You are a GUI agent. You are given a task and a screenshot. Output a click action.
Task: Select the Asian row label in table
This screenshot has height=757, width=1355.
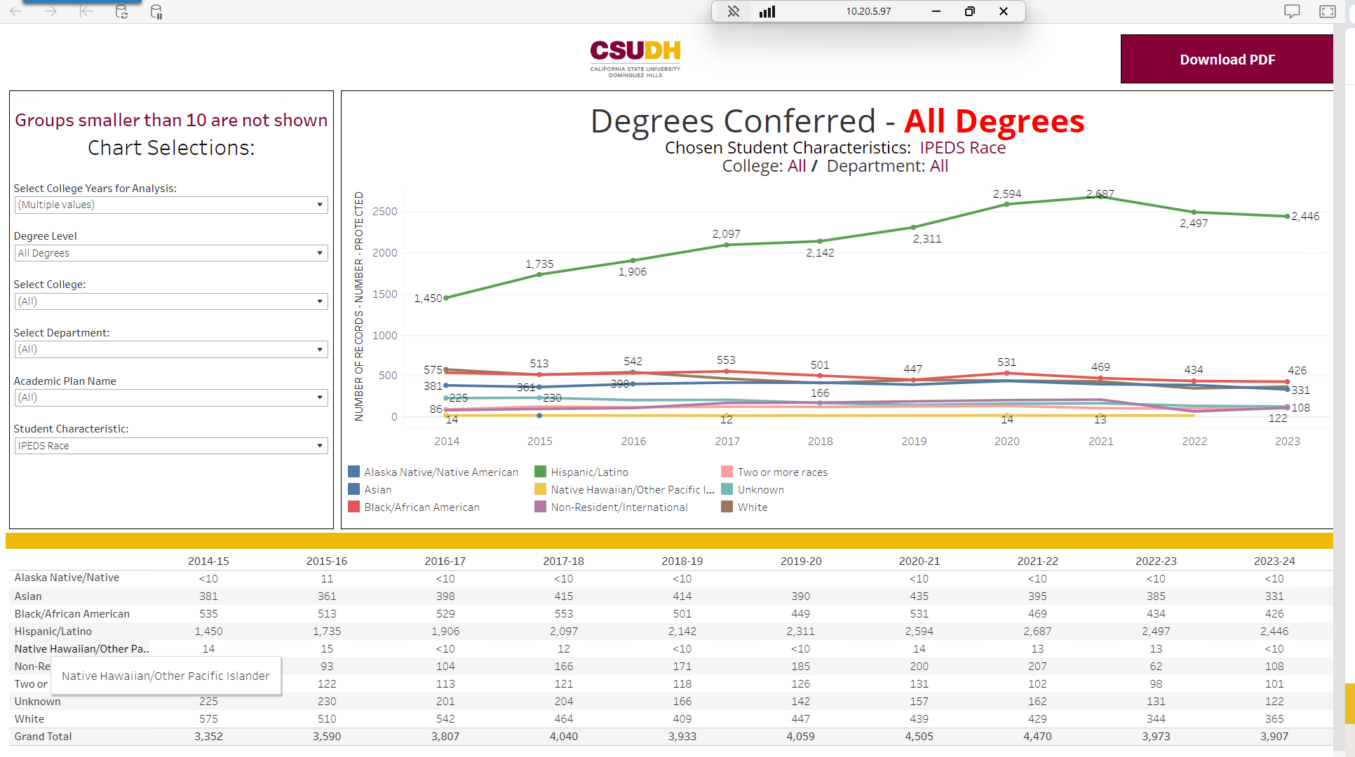(28, 596)
